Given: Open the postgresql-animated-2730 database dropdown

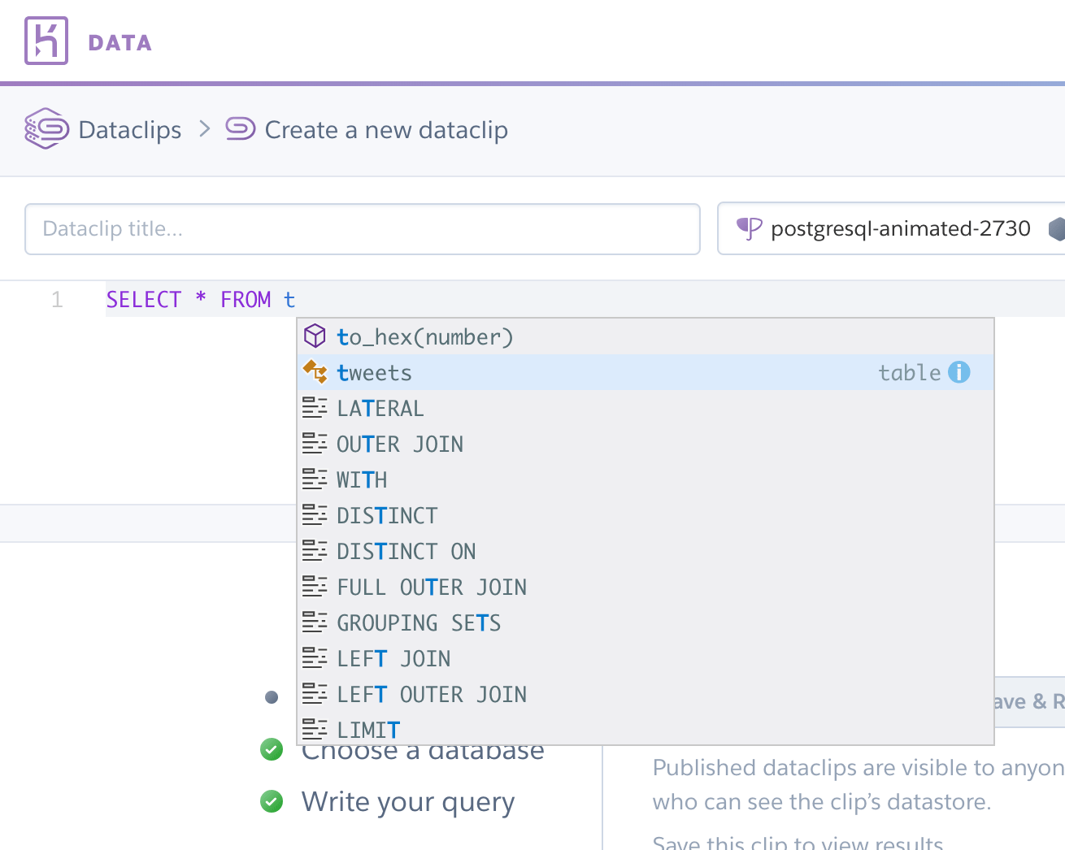Looking at the screenshot, I should coord(892,229).
